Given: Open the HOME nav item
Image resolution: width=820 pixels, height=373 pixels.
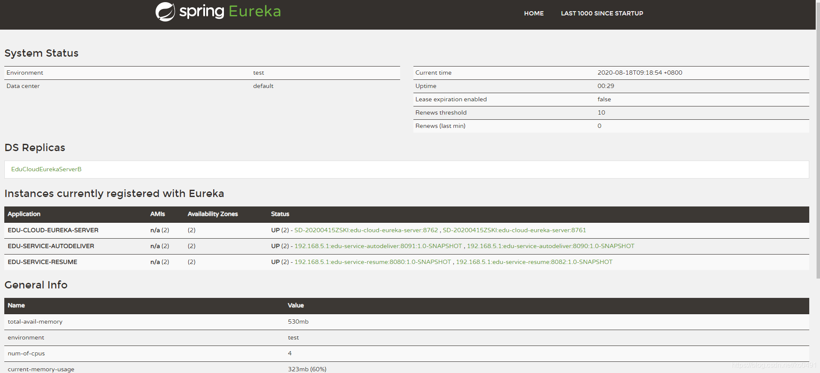Looking at the screenshot, I should [x=534, y=13].
